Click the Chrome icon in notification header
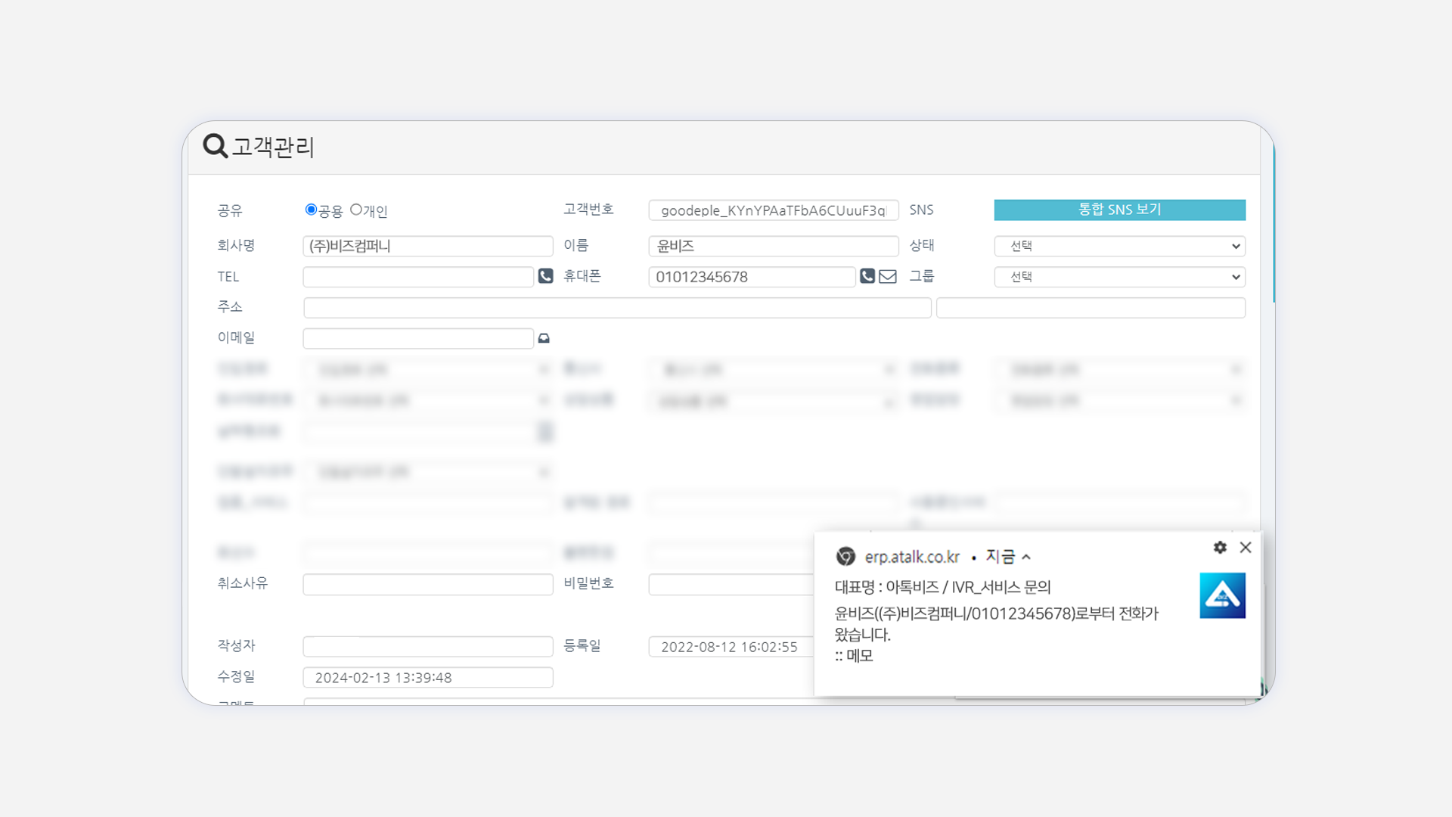Viewport: 1452px width, 817px height. coord(845,557)
